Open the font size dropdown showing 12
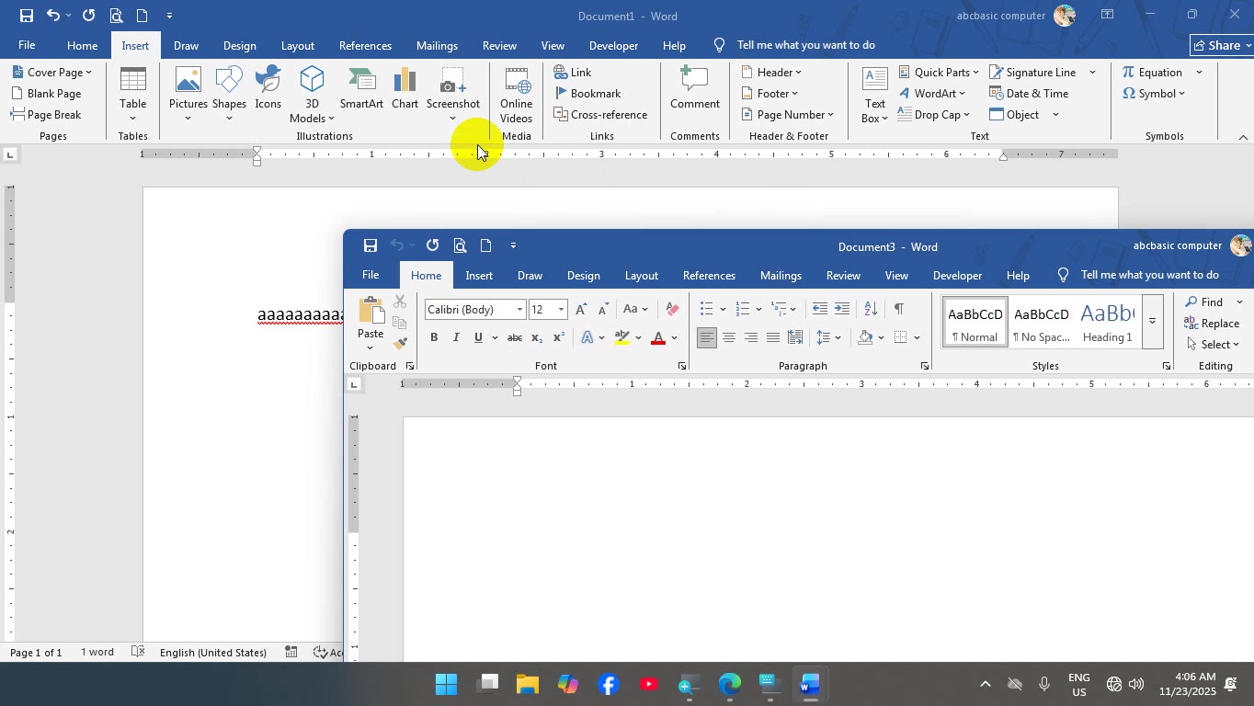The height and width of the screenshot is (706, 1254). click(x=561, y=310)
